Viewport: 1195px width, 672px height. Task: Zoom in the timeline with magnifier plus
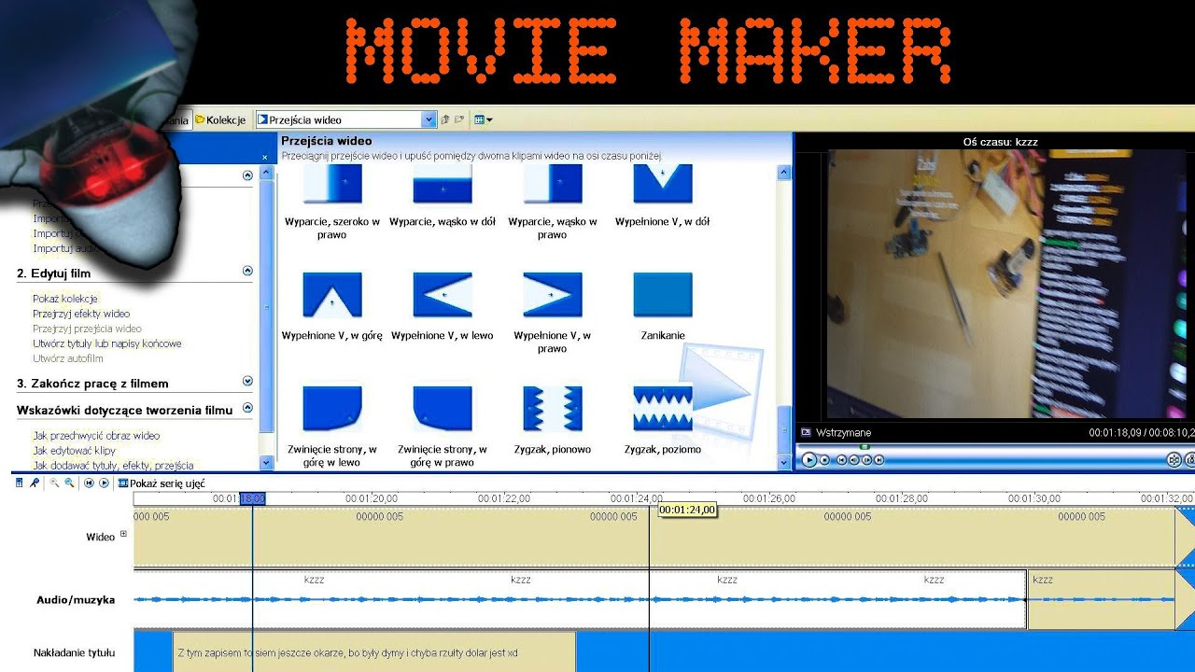pos(55,483)
